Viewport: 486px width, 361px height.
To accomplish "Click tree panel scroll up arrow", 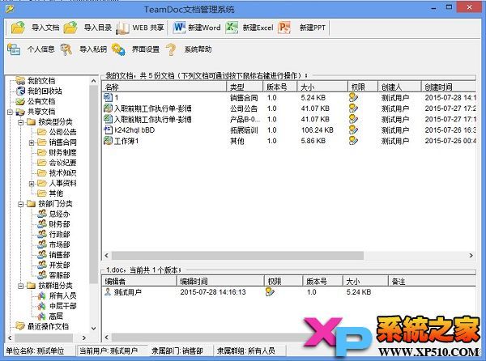I will 94,81.
